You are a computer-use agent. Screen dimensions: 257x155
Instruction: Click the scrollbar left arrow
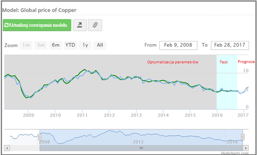(x=7, y=148)
